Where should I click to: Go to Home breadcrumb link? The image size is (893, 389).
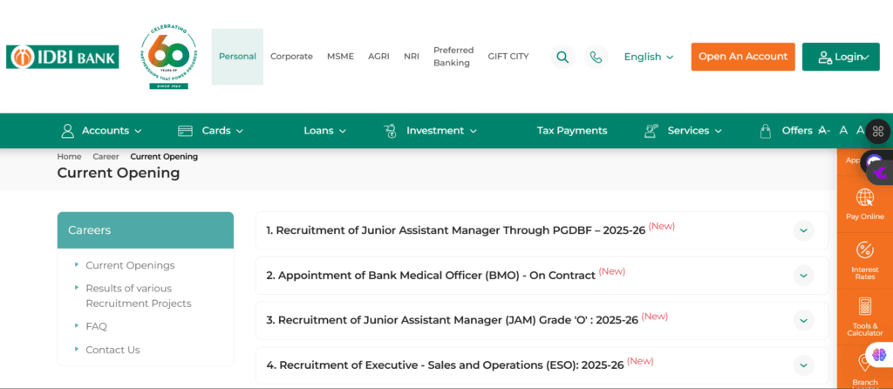coord(69,157)
